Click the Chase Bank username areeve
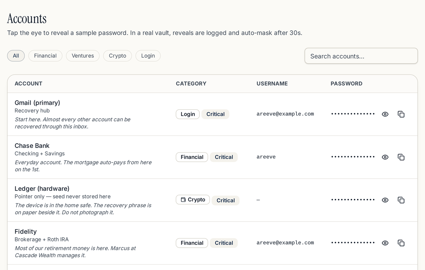425x270 pixels. [x=266, y=157]
